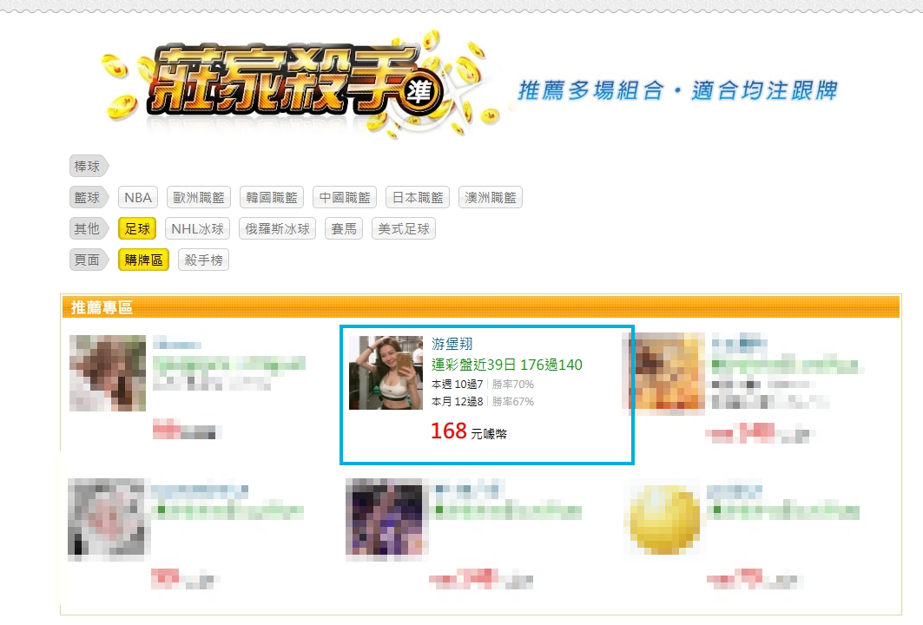Image resolution: width=923 pixels, height=625 pixels.
Task: Click 游堡翔's gym selfie thumbnail
Action: tap(386, 372)
